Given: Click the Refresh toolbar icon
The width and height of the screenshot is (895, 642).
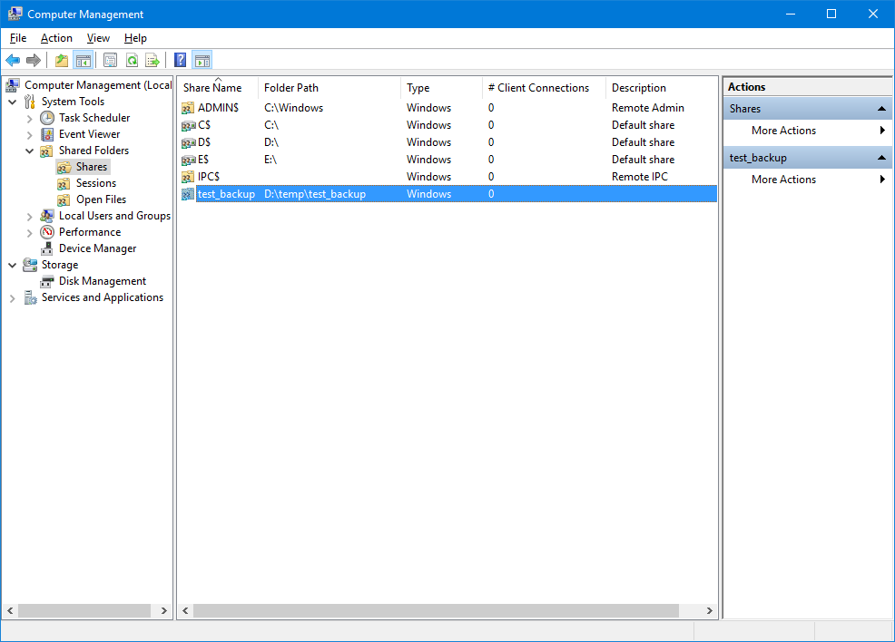Looking at the screenshot, I should click(x=132, y=61).
